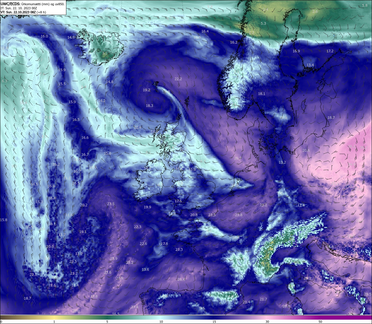
Task: Click the 15.0 value over northern England
Action: tap(192, 169)
